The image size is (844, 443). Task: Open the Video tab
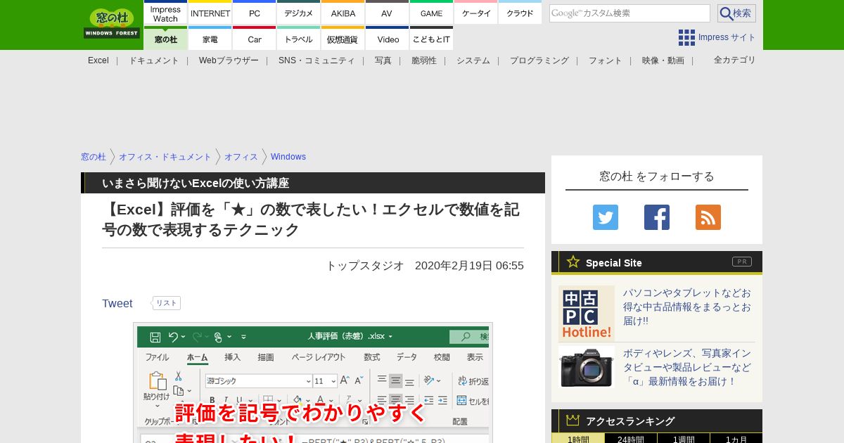pos(388,39)
